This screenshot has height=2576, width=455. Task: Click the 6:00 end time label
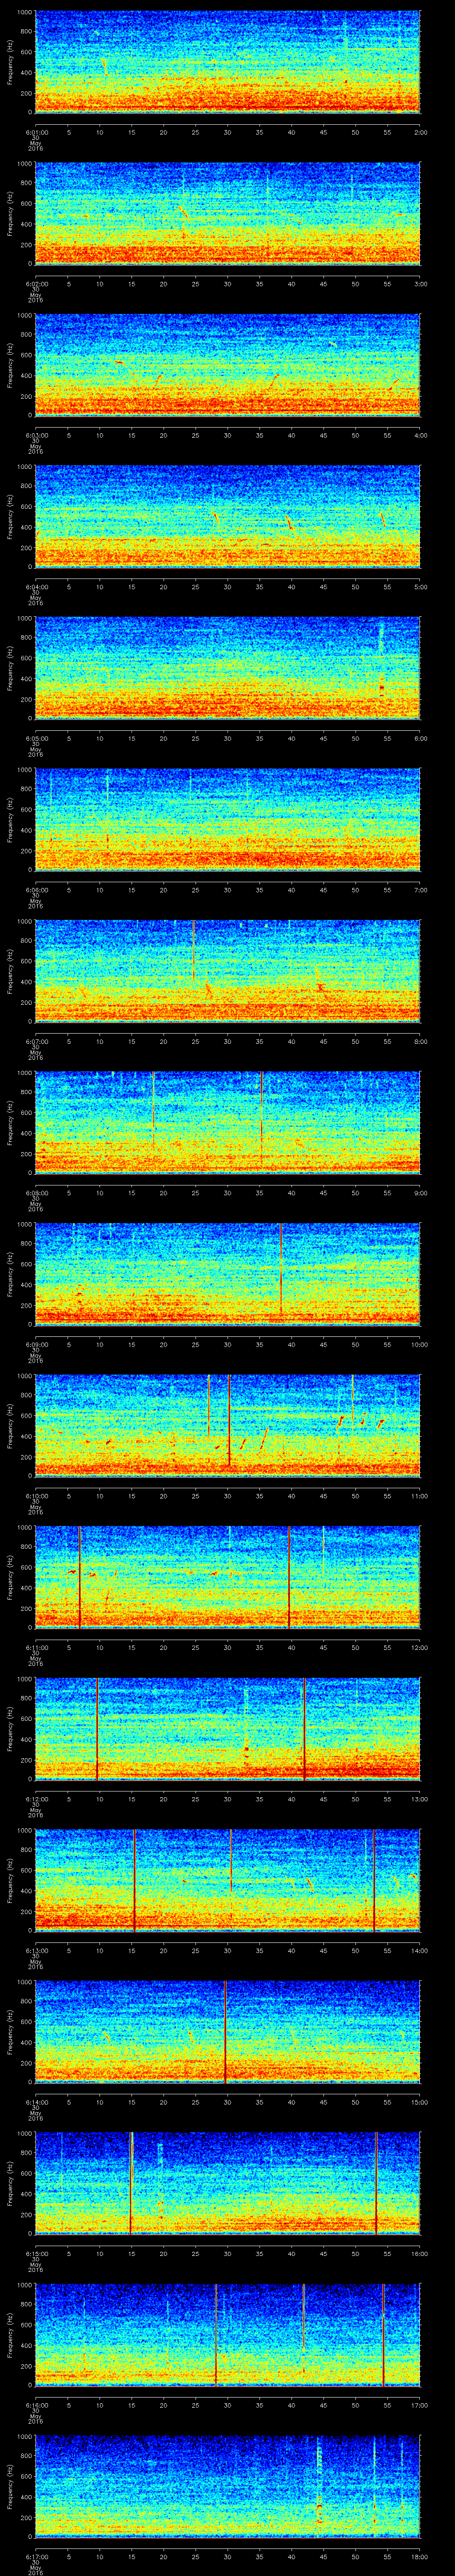(420, 738)
